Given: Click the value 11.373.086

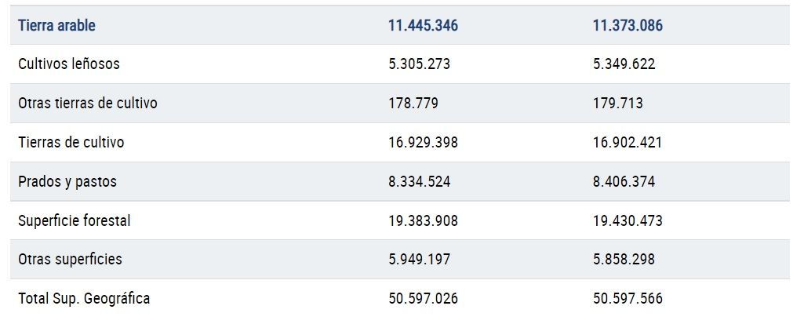Looking at the screenshot, I should [x=628, y=25].
